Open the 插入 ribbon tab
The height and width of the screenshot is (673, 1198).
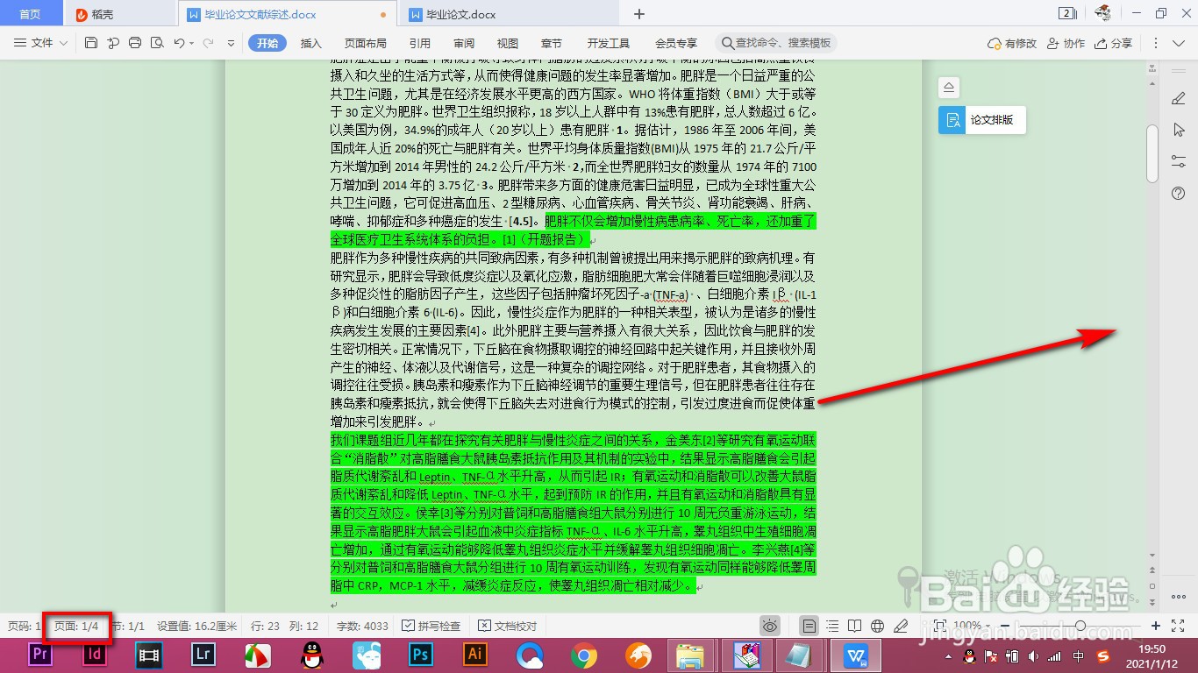(309, 42)
